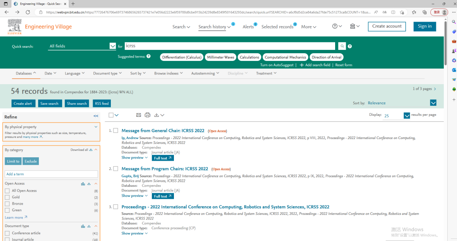Check the Green open access filter
This screenshot has height=241, width=457.
pyautogui.click(x=7, y=210)
